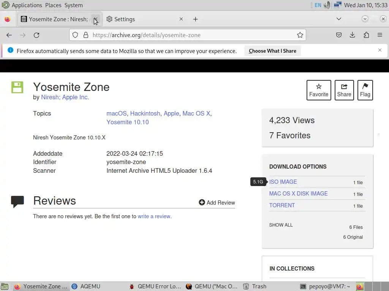
Task: Dismiss the Firefox data notification bar
Action: pyautogui.click(x=380, y=50)
